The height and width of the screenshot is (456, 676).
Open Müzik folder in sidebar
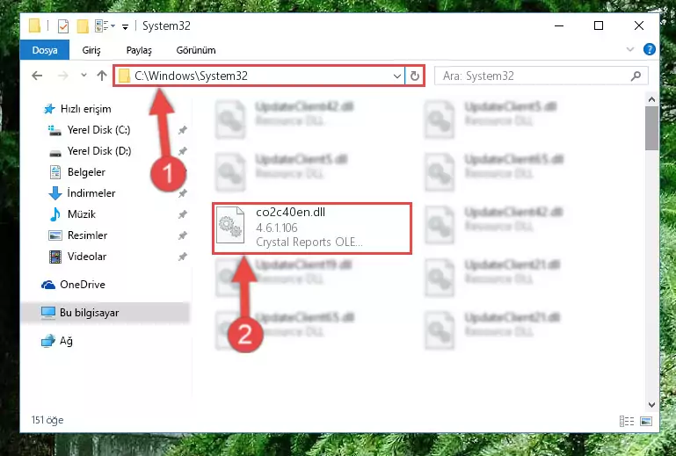pos(82,214)
